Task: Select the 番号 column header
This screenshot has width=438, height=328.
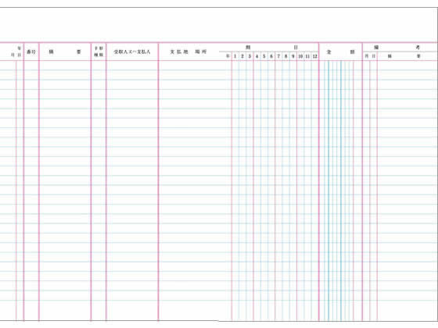Action: coord(31,52)
